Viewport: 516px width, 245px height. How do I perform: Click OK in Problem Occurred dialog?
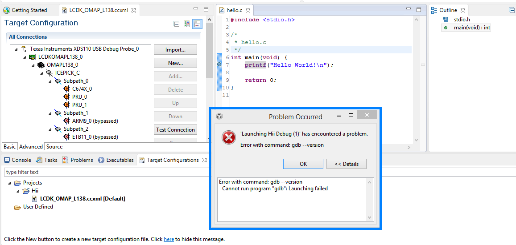(x=303, y=164)
